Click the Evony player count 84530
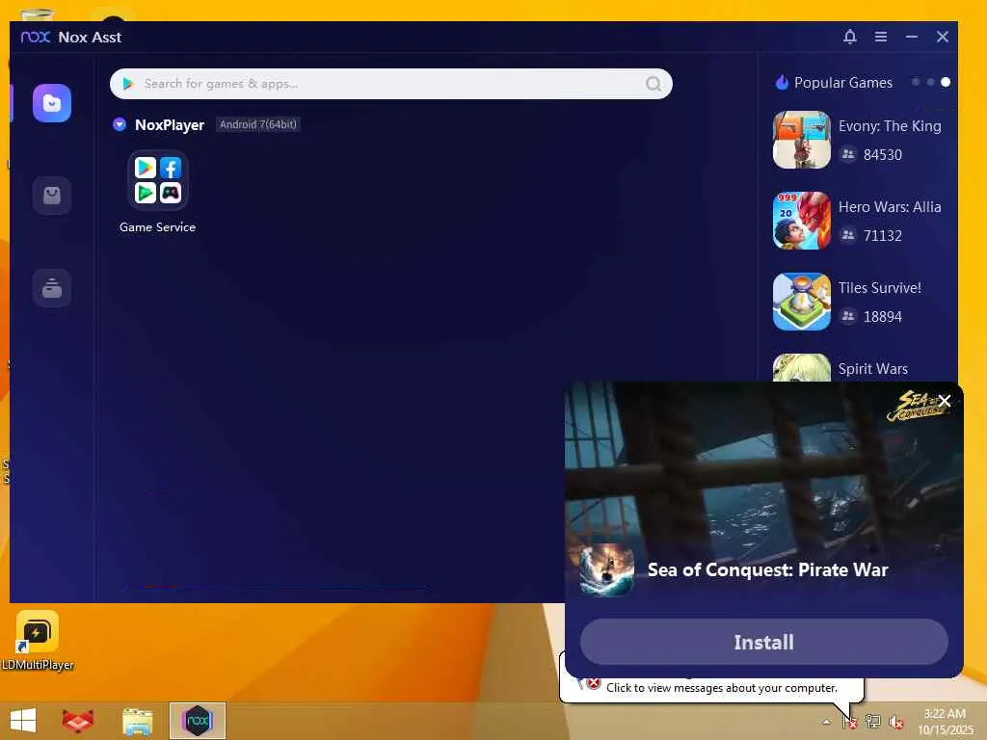Viewport: 987px width, 740px height. click(x=883, y=155)
